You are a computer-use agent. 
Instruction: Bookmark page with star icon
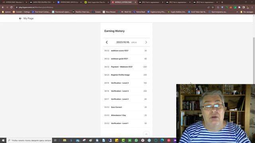tap(213, 7)
